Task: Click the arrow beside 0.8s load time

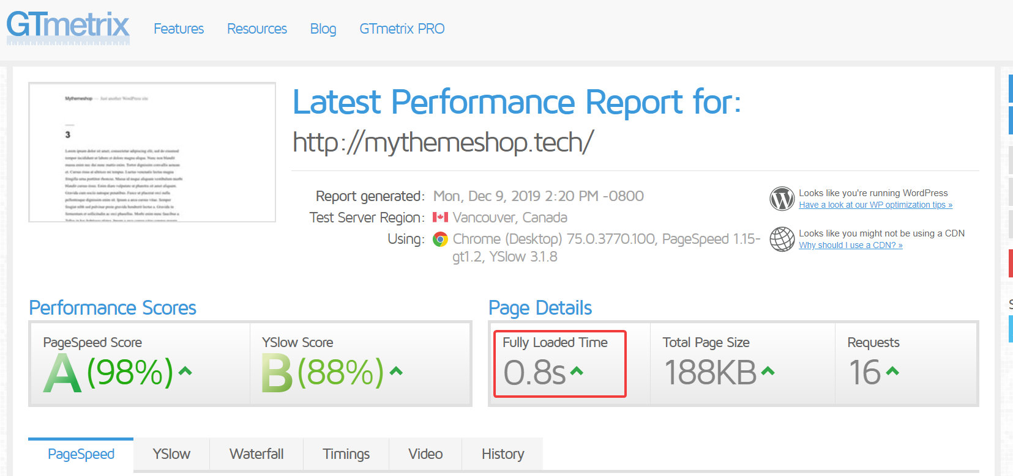Action: (x=577, y=370)
